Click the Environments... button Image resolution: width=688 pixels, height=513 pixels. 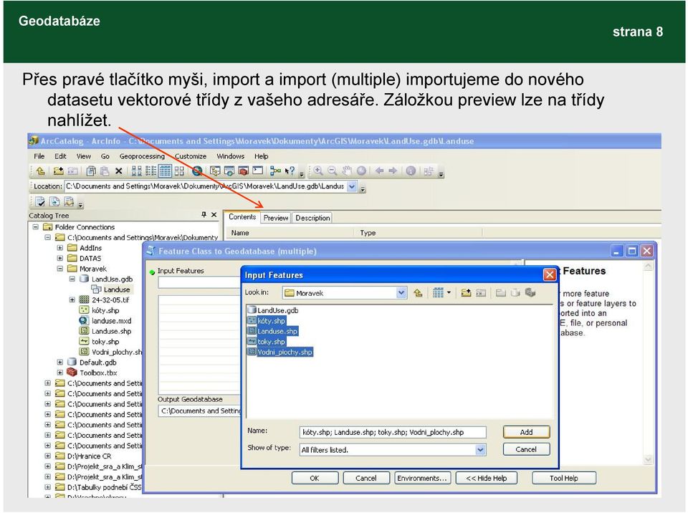click(x=421, y=479)
